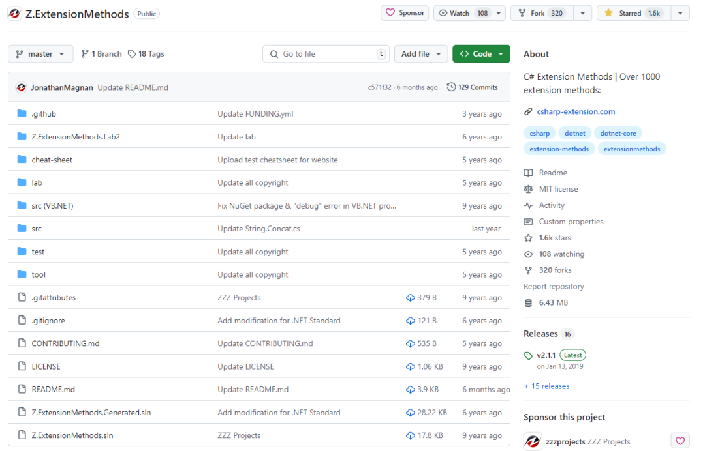Screen dimensions: 705x451
Task: Click the heart Sponsor button
Action: pos(405,13)
